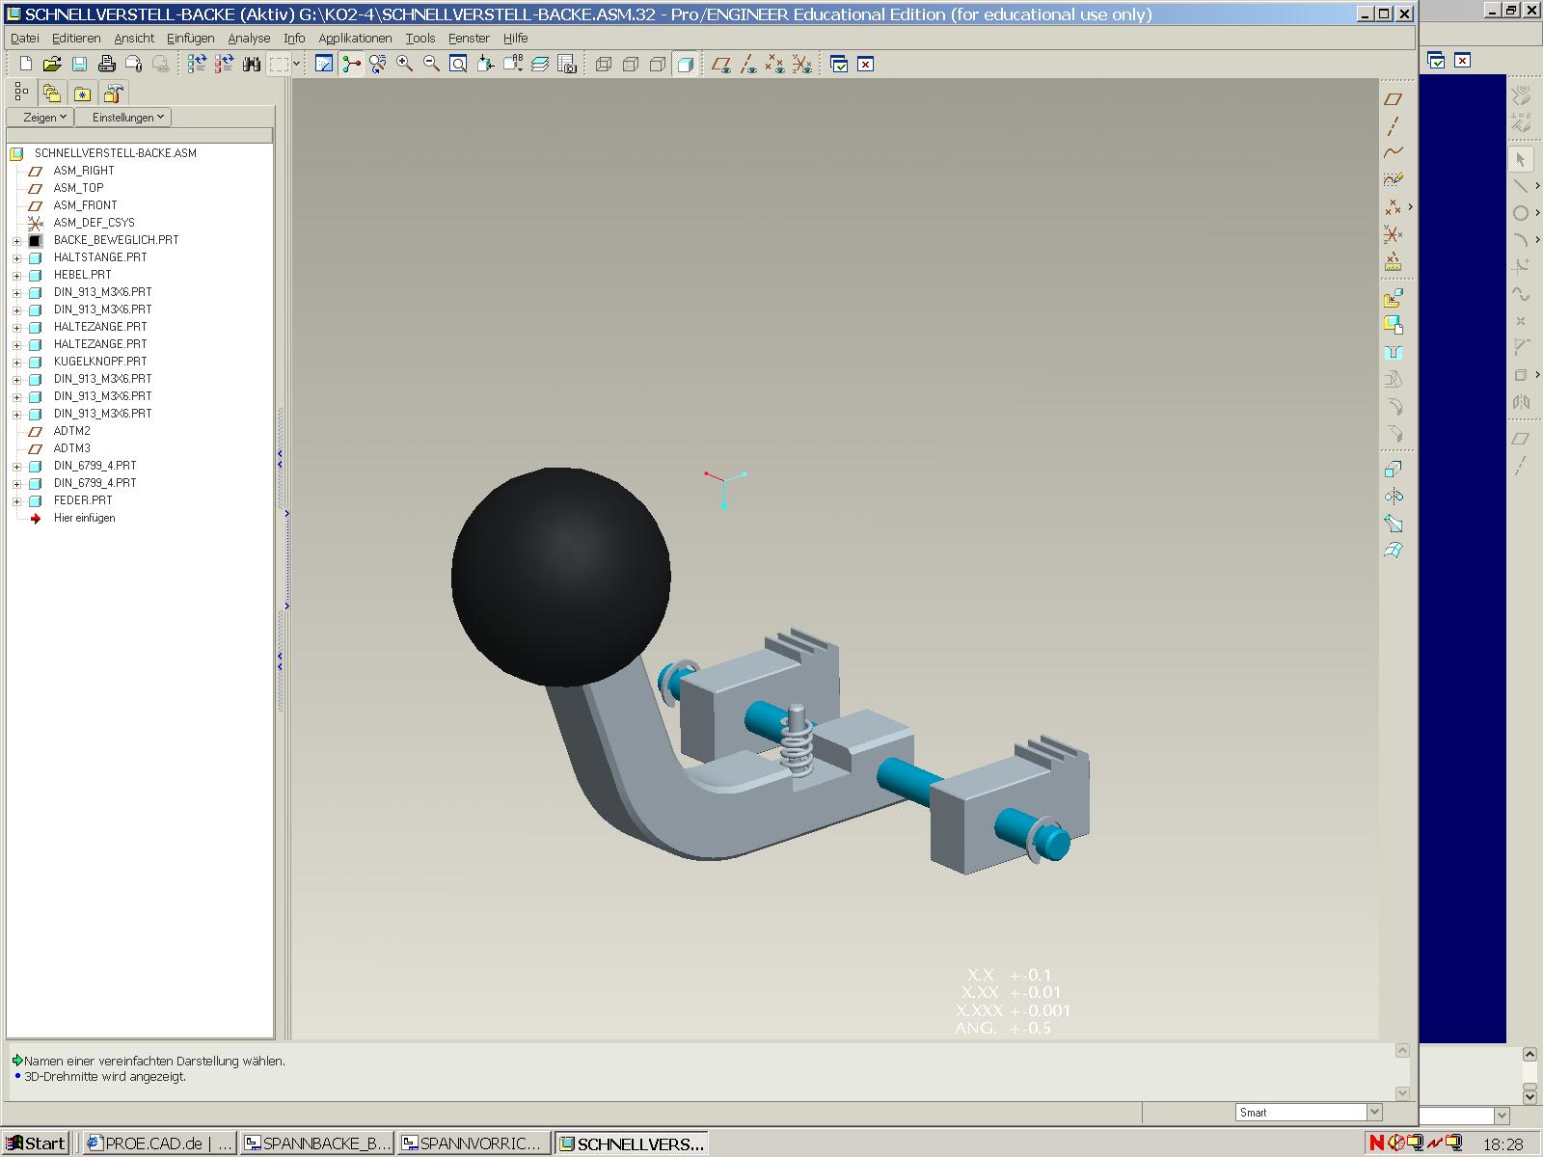Image resolution: width=1543 pixels, height=1157 pixels.
Task: Click the hole feature tool icon
Action: pos(1393,353)
